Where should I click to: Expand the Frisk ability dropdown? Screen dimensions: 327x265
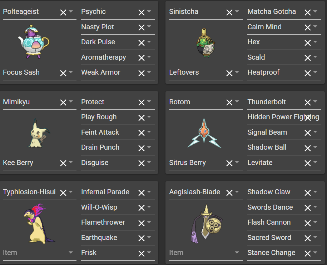point(149,252)
